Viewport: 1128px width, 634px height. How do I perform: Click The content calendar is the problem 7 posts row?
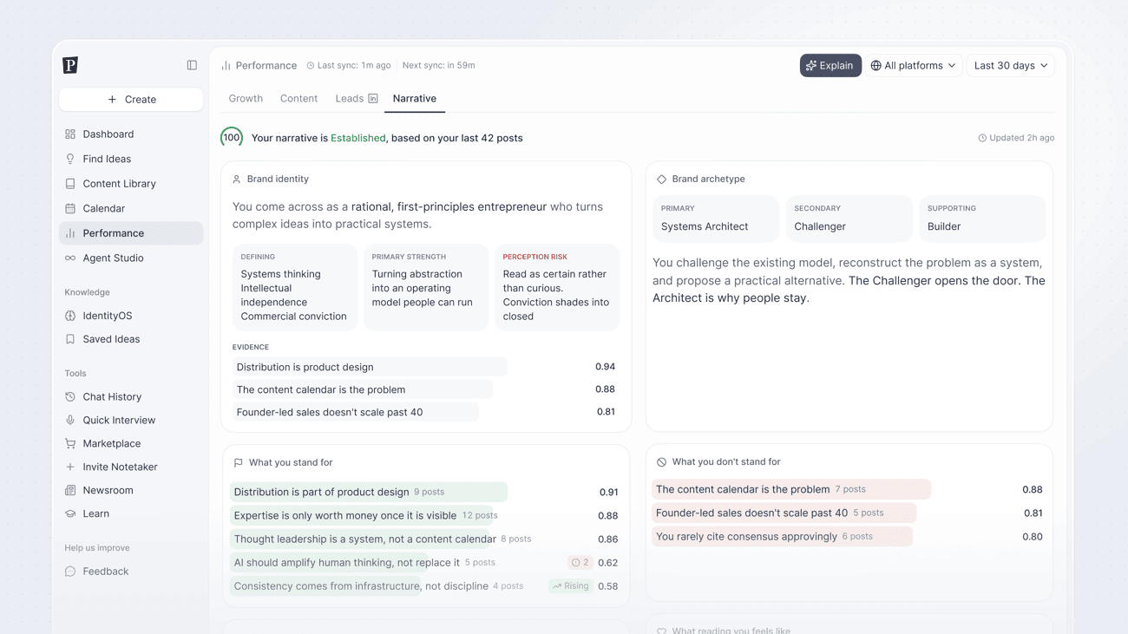tap(849, 489)
